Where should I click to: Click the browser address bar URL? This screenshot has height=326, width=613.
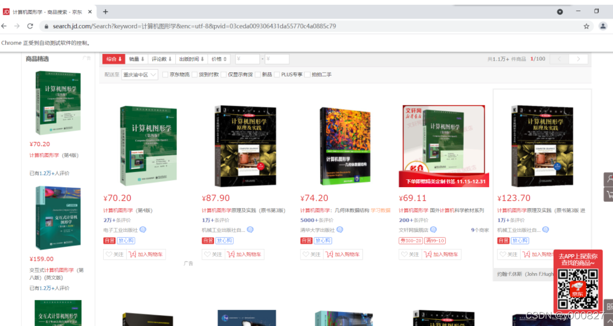195,26
